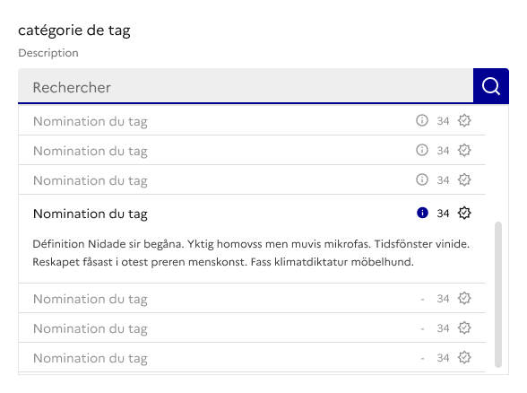This screenshot has width=527, height=393.
Task: Select the first Nomination du tag entry
Action: (x=252, y=121)
